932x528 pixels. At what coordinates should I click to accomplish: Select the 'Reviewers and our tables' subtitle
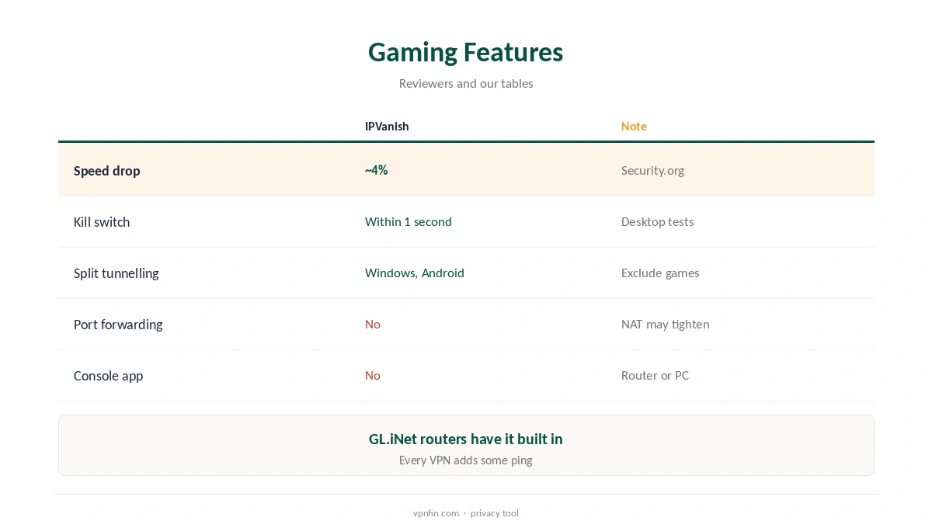pyautogui.click(x=466, y=83)
